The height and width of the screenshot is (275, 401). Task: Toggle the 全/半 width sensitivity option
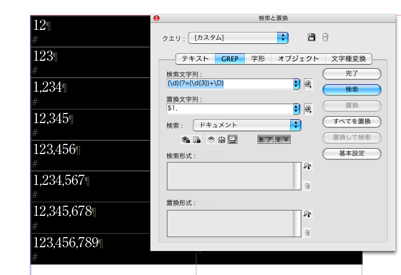pos(282,140)
